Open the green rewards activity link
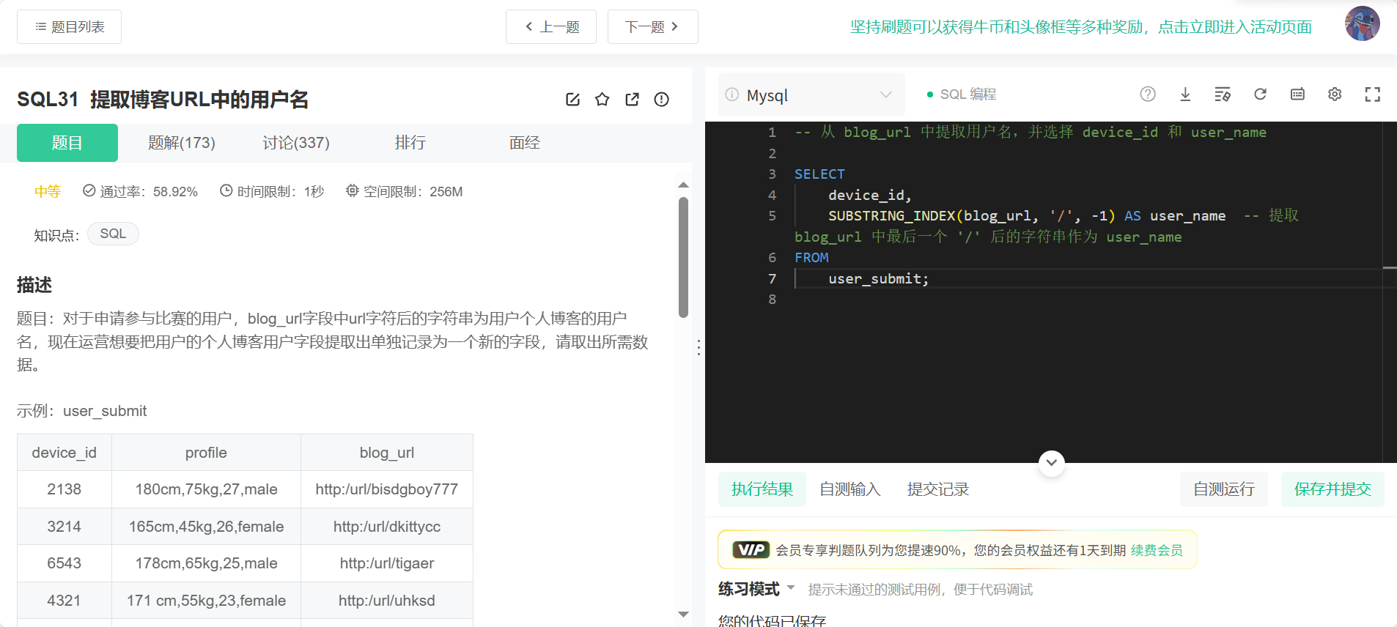This screenshot has height=627, width=1397. [1080, 27]
